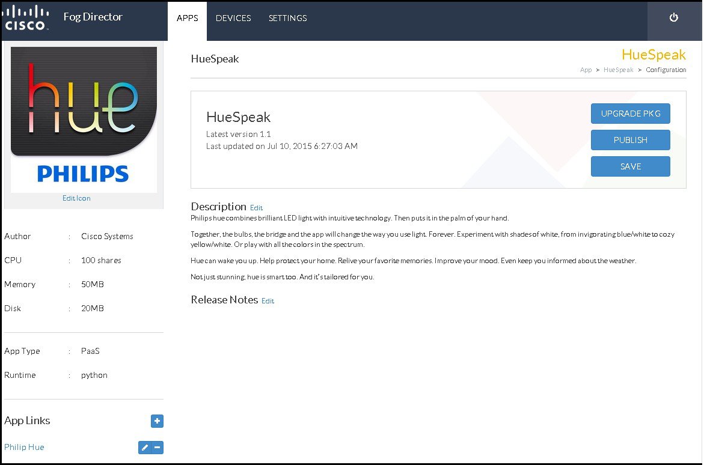This screenshot has height=465, width=704.
Task: Click the Configuration breadcrumb item
Action: coord(667,70)
